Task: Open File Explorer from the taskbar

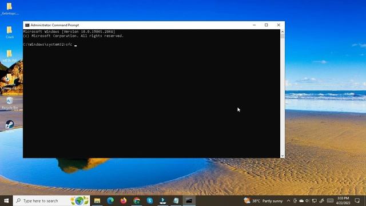Action: point(97,201)
